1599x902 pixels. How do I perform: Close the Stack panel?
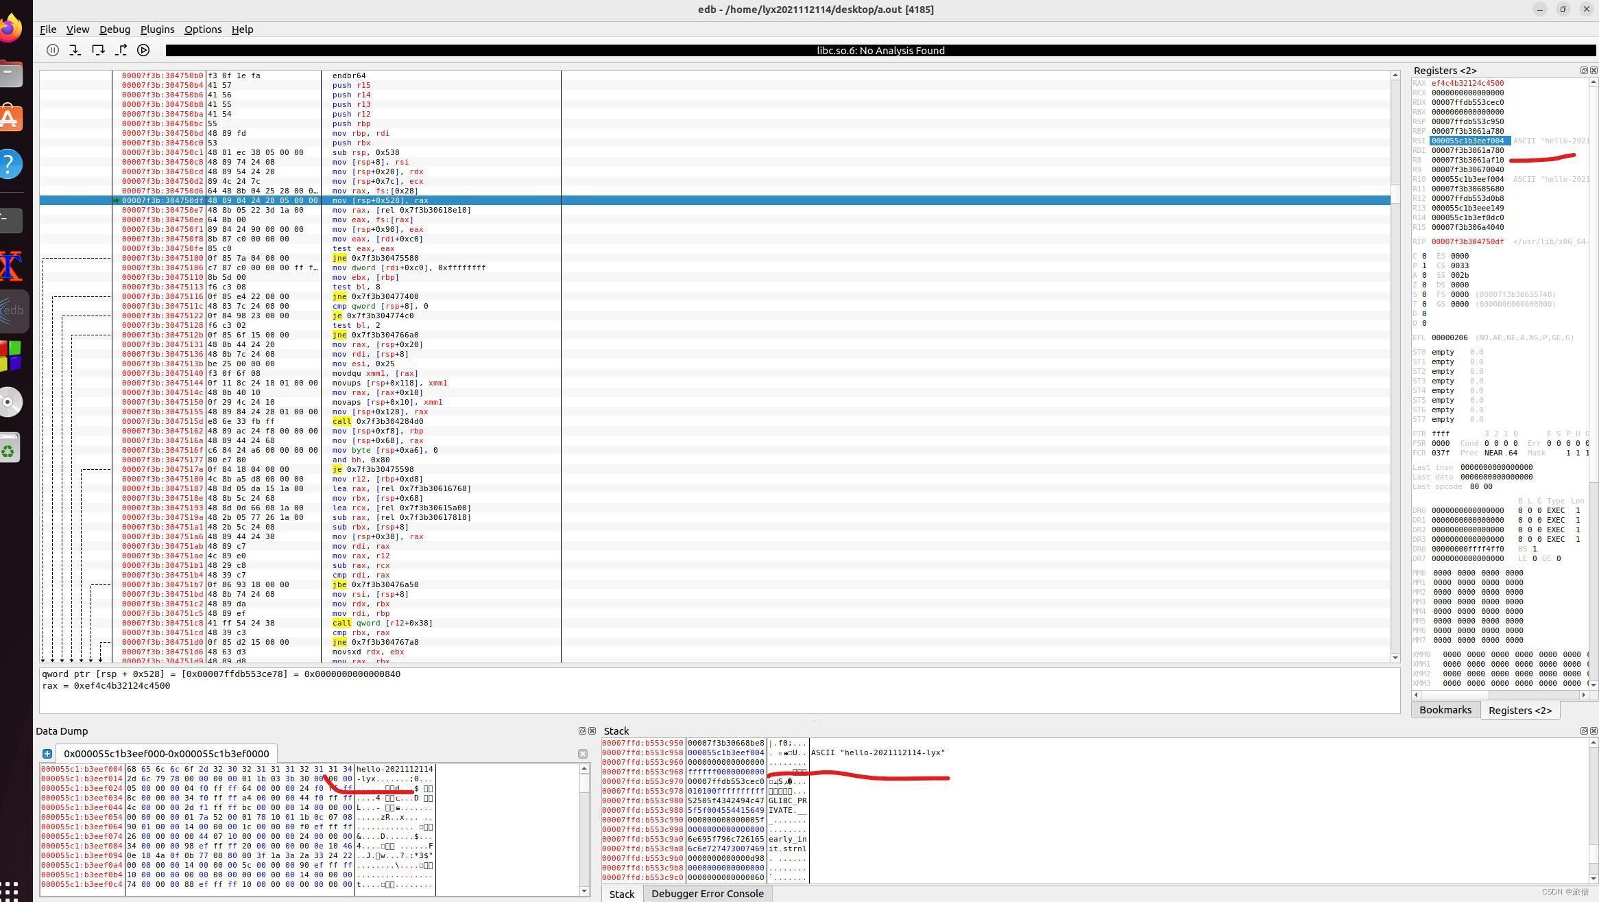[x=1594, y=731]
